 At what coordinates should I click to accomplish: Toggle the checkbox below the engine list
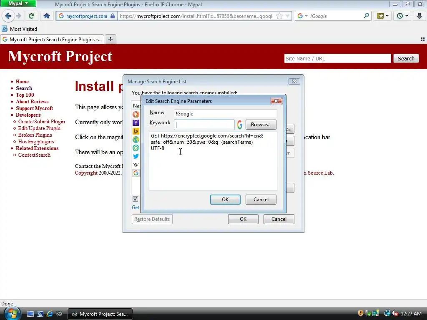[135, 199]
